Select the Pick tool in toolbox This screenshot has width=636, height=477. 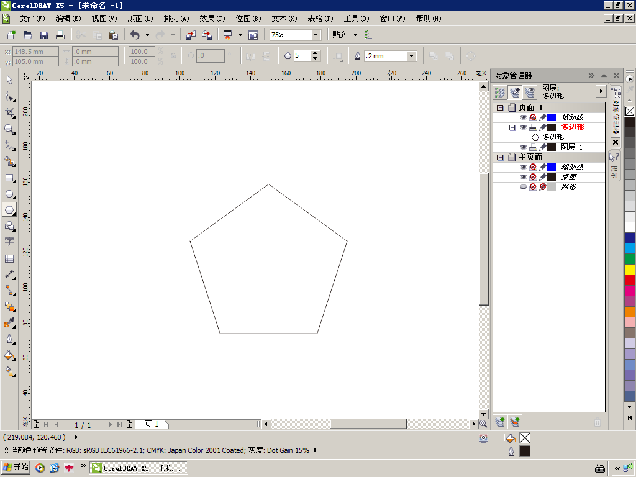9,80
